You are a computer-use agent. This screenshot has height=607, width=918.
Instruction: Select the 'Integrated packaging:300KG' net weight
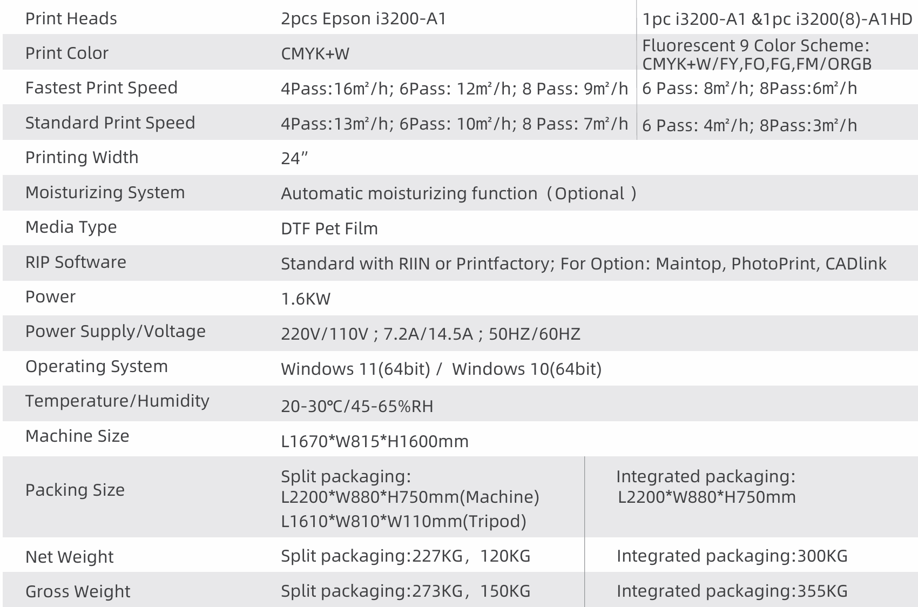tap(732, 556)
